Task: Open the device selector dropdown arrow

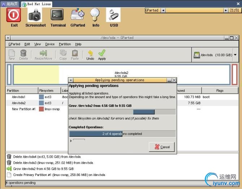Action: [235, 55]
